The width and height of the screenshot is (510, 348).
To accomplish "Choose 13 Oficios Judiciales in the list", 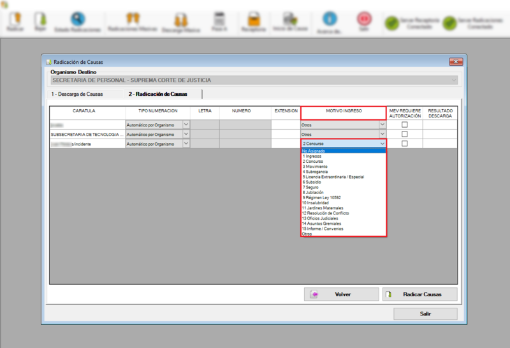I will (344, 218).
